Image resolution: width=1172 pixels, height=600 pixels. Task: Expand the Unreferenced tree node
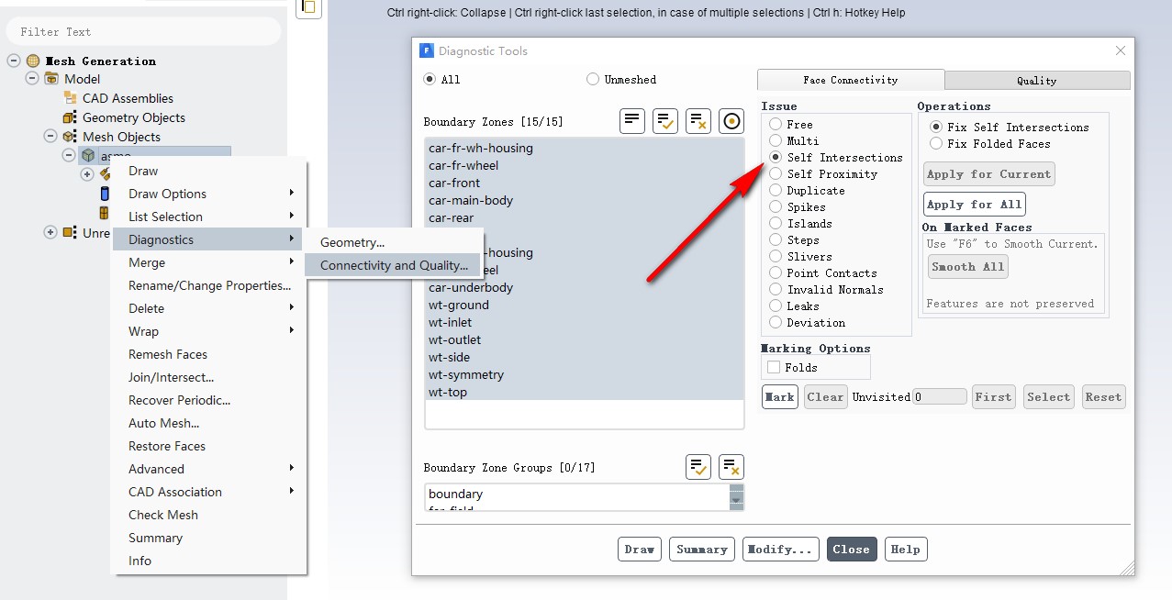pos(50,233)
